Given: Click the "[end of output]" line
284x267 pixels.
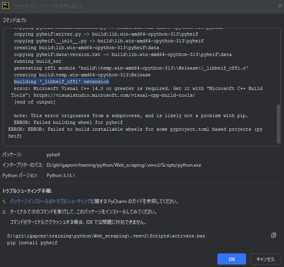Looking at the screenshot, I should click(35, 102).
